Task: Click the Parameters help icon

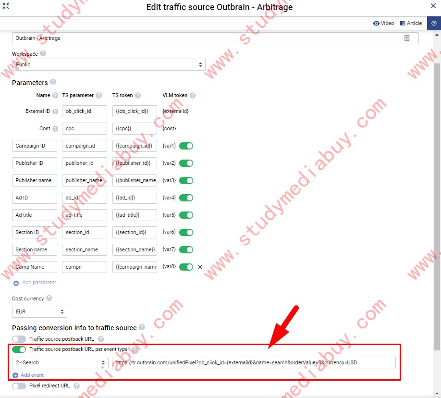Action: 53,82
